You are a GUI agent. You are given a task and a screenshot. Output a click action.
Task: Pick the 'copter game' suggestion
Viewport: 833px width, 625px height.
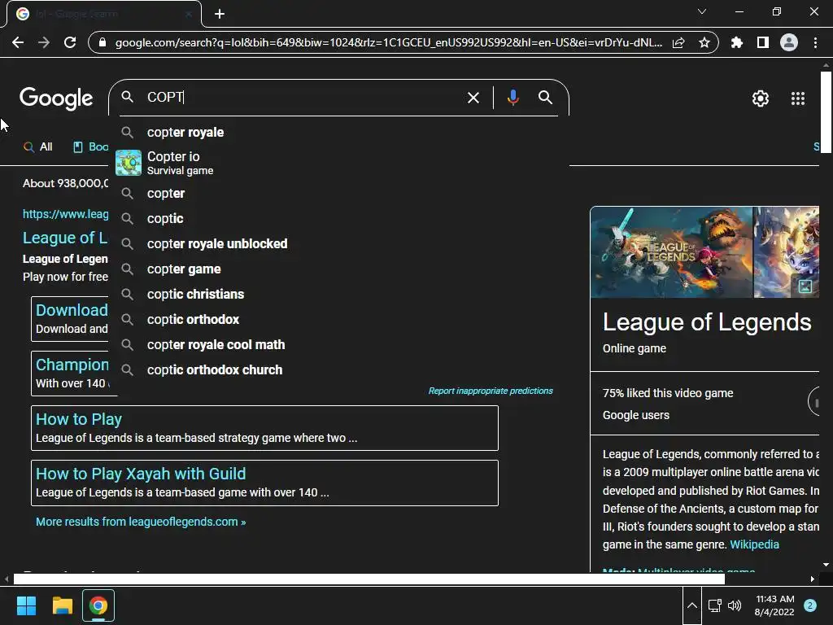(338, 269)
